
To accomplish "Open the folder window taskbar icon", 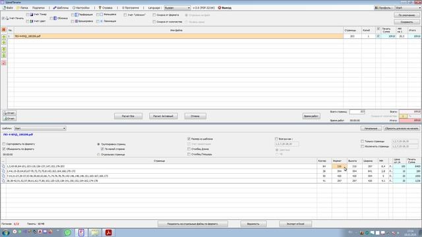I will tap(95, 232).
